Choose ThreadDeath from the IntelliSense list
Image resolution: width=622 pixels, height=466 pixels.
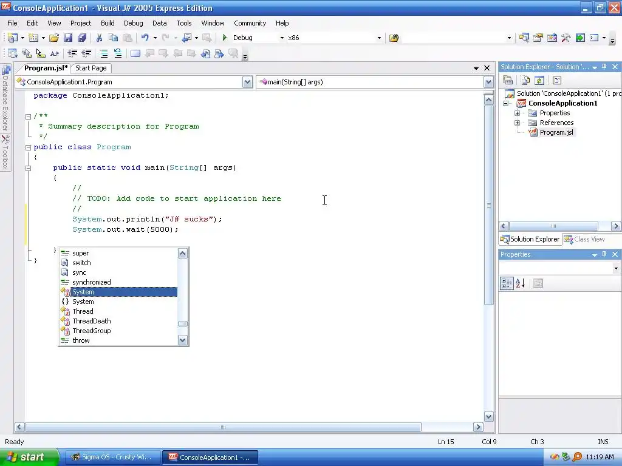coord(91,321)
